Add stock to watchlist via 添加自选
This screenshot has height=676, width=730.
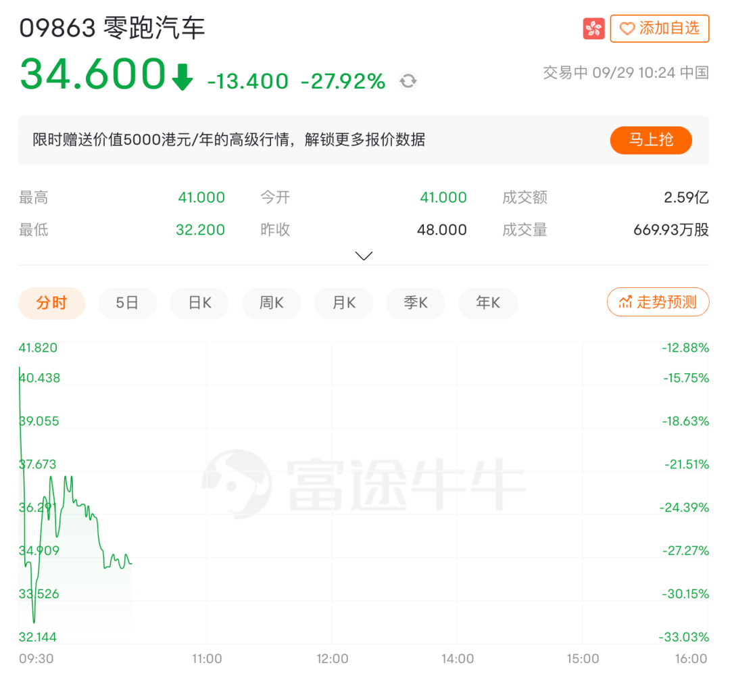coord(659,29)
